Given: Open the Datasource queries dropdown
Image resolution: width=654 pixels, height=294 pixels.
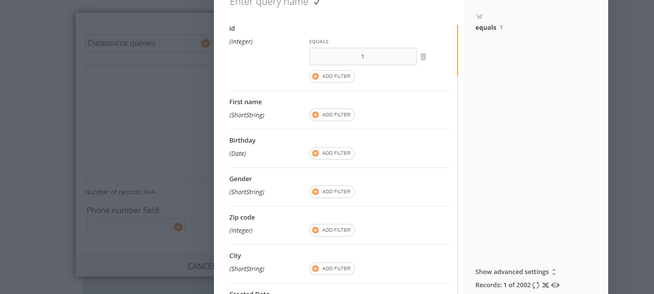Looking at the screenshot, I should tap(149, 43).
